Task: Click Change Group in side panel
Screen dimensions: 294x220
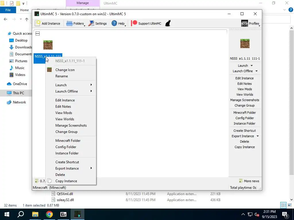Action: point(245,105)
